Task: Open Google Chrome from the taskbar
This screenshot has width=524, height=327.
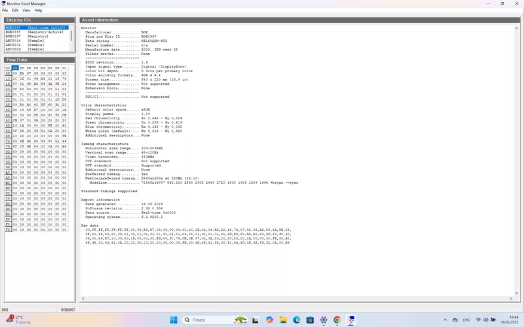Action: (337, 320)
